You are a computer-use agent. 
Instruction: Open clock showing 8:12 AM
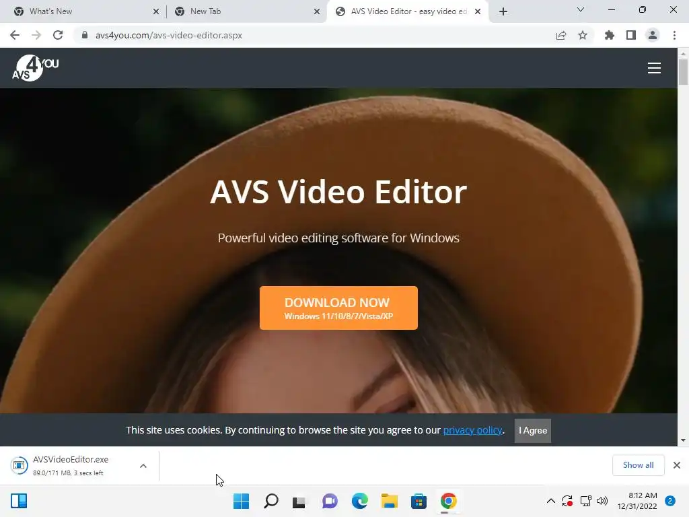(x=637, y=501)
